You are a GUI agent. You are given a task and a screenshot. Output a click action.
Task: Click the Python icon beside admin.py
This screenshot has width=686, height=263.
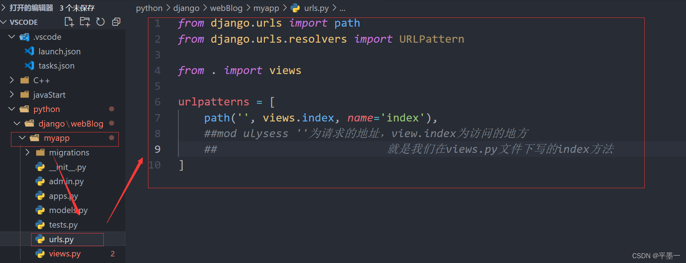40,181
